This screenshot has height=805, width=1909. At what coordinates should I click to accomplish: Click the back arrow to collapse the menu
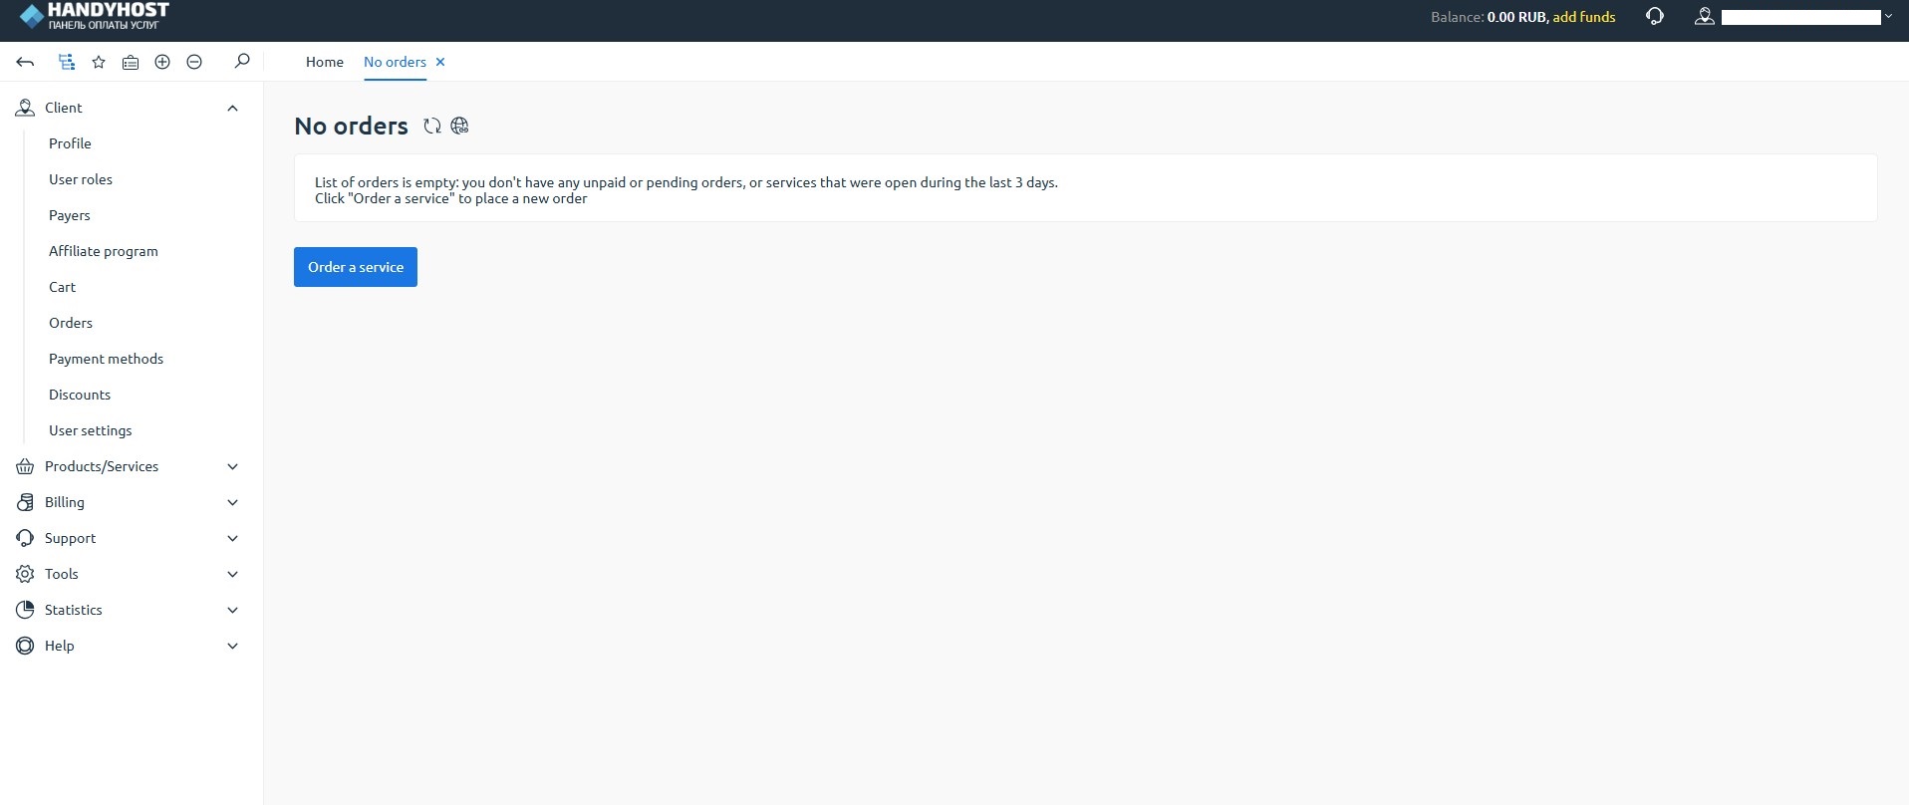coord(25,62)
